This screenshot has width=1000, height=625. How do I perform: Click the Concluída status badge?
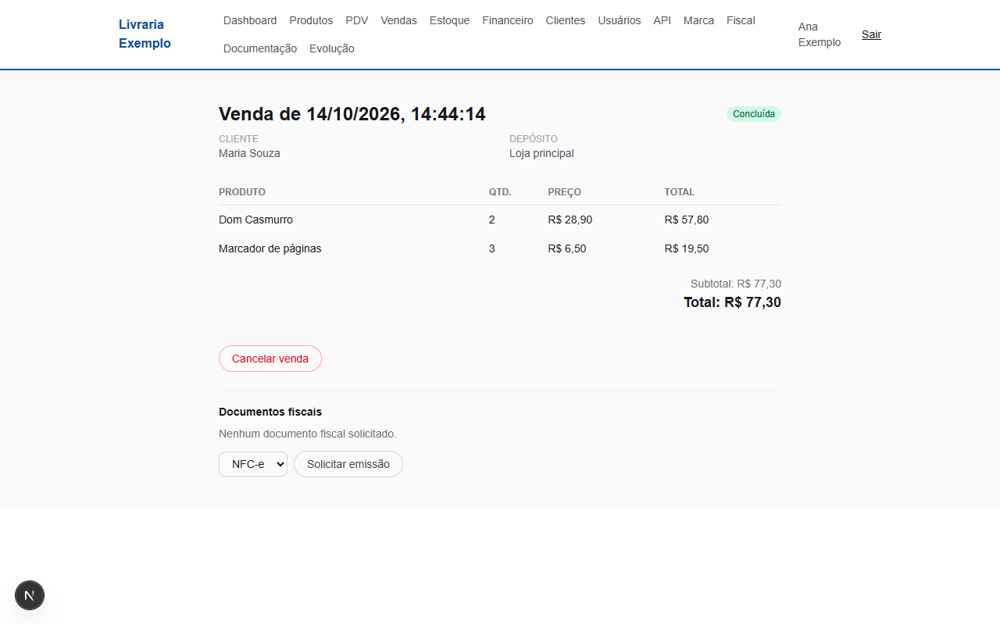coord(754,114)
